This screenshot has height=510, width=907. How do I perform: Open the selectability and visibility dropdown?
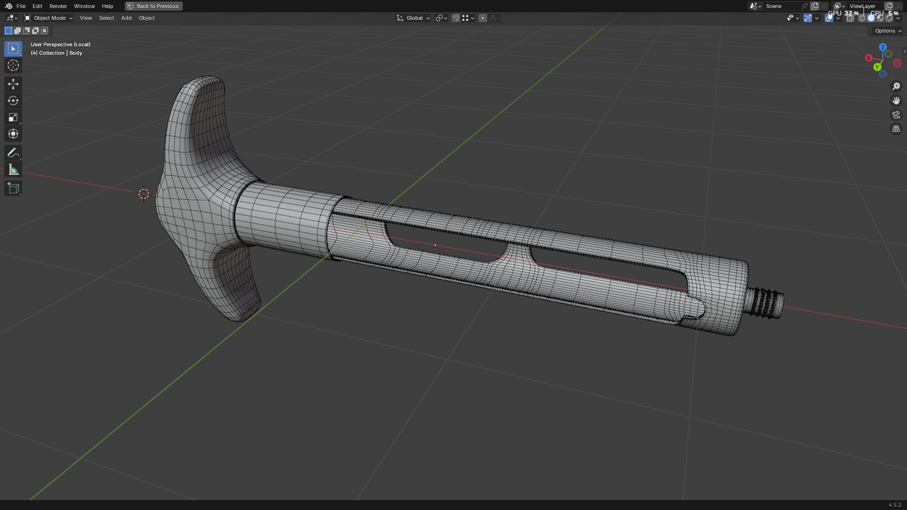pyautogui.click(x=793, y=18)
